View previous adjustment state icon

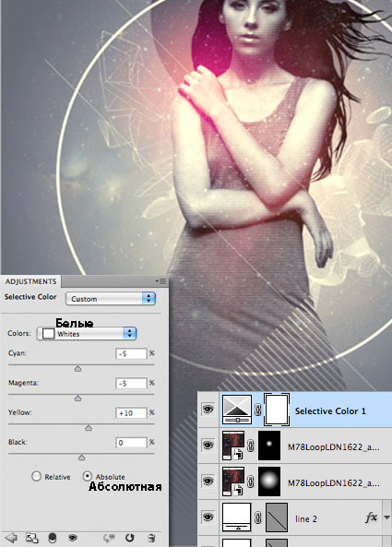(x=110, y=538)
